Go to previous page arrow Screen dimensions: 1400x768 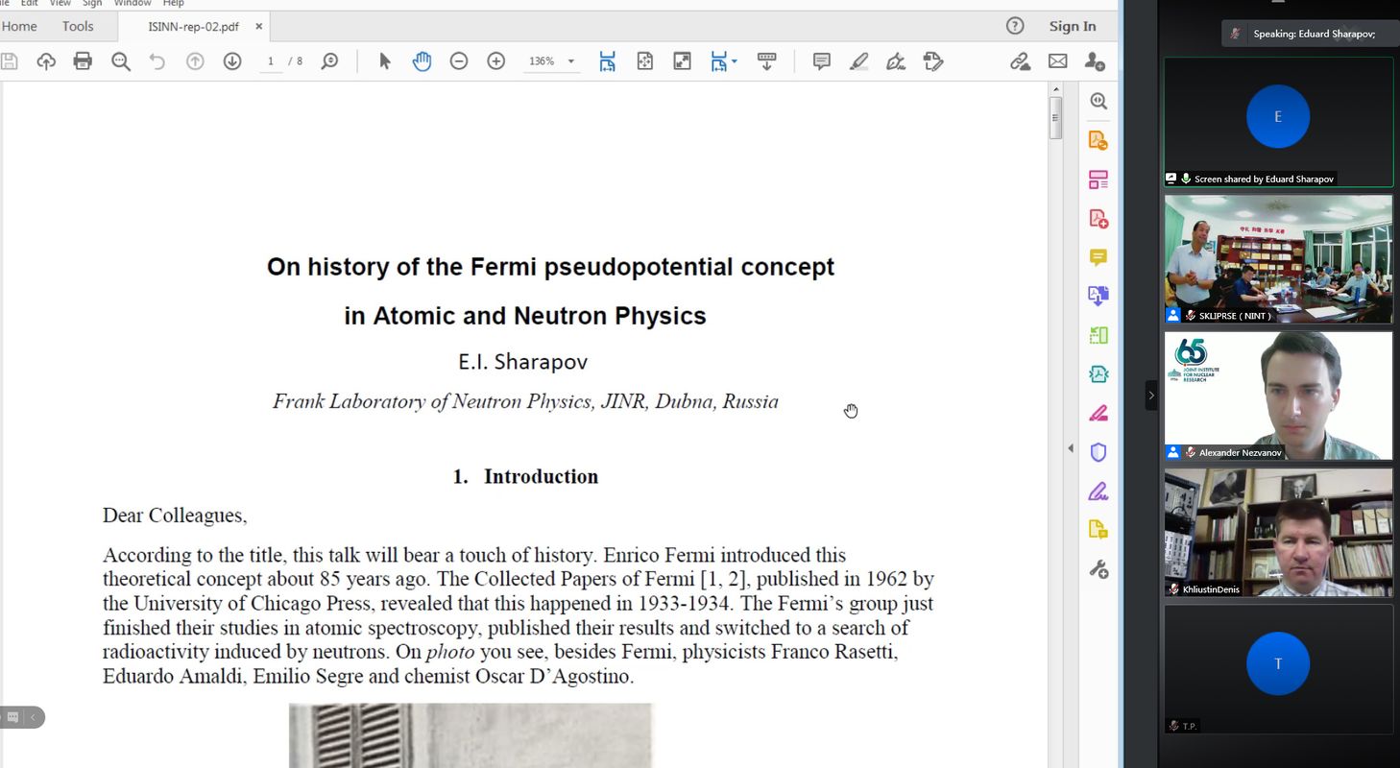coord(195,61)
